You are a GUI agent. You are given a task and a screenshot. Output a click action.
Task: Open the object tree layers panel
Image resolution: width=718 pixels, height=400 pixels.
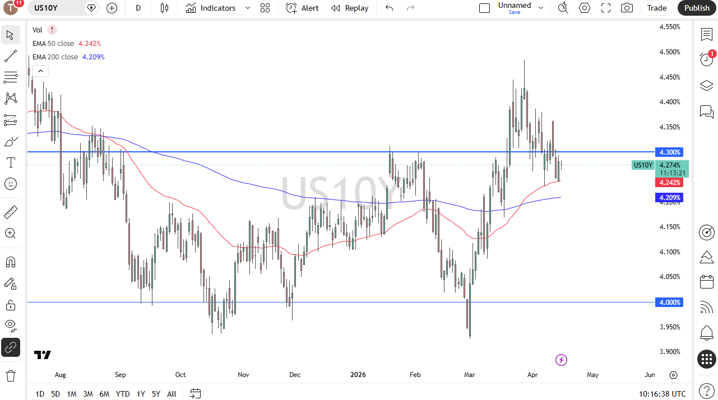click(706, 85)
